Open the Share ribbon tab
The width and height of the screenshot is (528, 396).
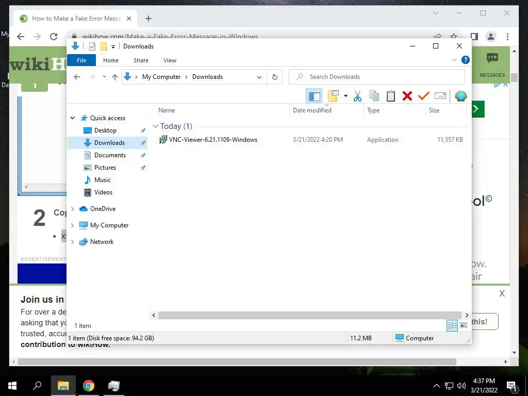pos(141,60)
